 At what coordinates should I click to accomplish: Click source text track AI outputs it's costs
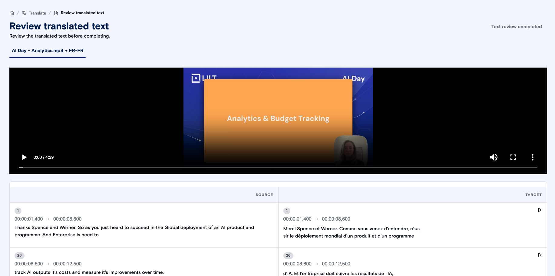tap(89, 272)
